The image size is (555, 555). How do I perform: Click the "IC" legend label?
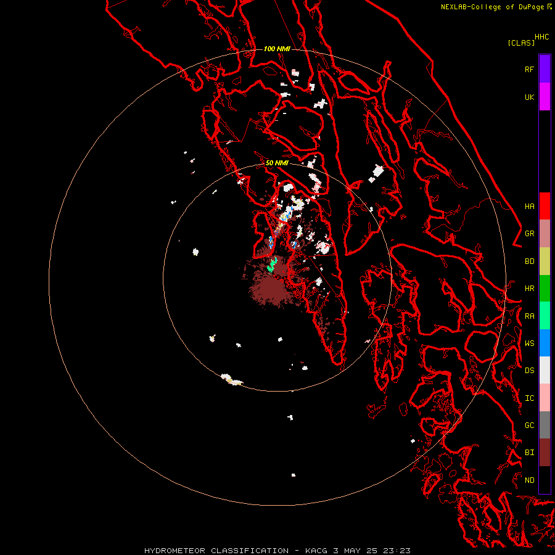click(x=529, y=398)
